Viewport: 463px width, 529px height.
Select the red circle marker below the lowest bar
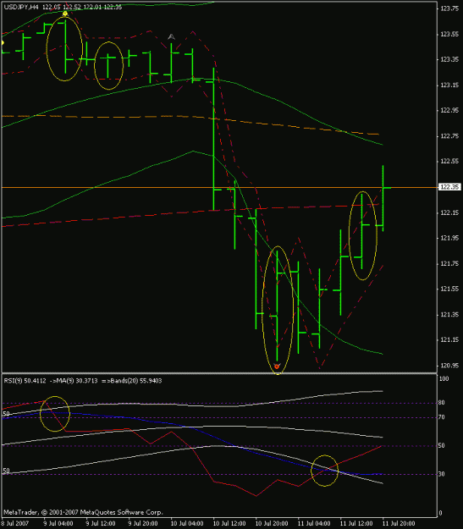click(x=277, y=366)
